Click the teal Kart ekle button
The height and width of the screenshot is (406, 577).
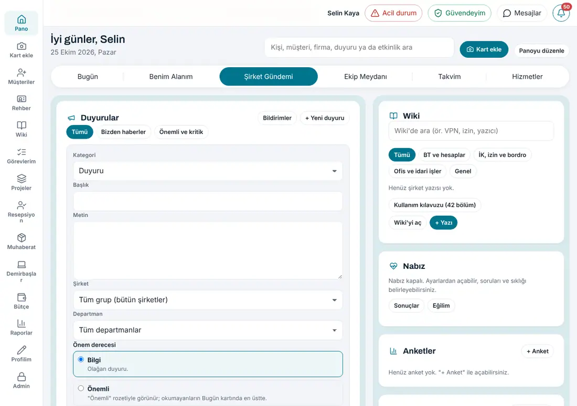click(484, 49)
